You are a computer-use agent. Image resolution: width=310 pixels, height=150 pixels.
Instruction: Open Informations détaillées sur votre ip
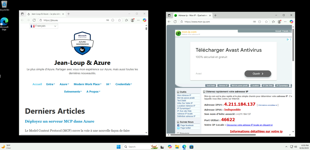pos(256,132)
